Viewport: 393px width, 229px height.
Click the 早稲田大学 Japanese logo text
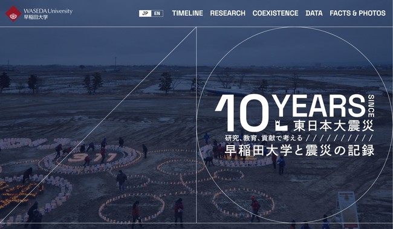pyautogui.click(x=36, y=18)
